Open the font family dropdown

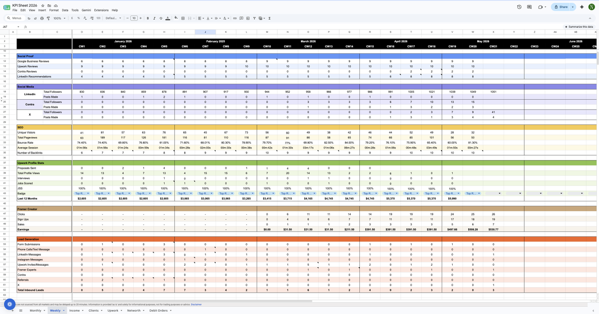[x=113, y=18]
